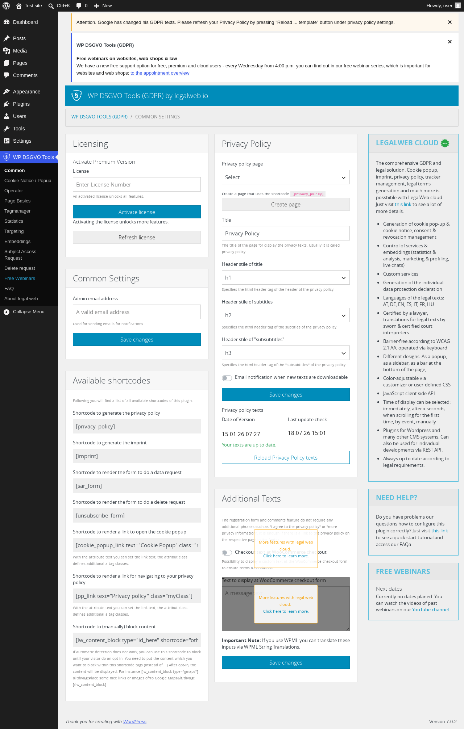The height and width of the screenshot is (729, 464).
Task: Click the [imprint] shortcode field
Action: point(137,456)
